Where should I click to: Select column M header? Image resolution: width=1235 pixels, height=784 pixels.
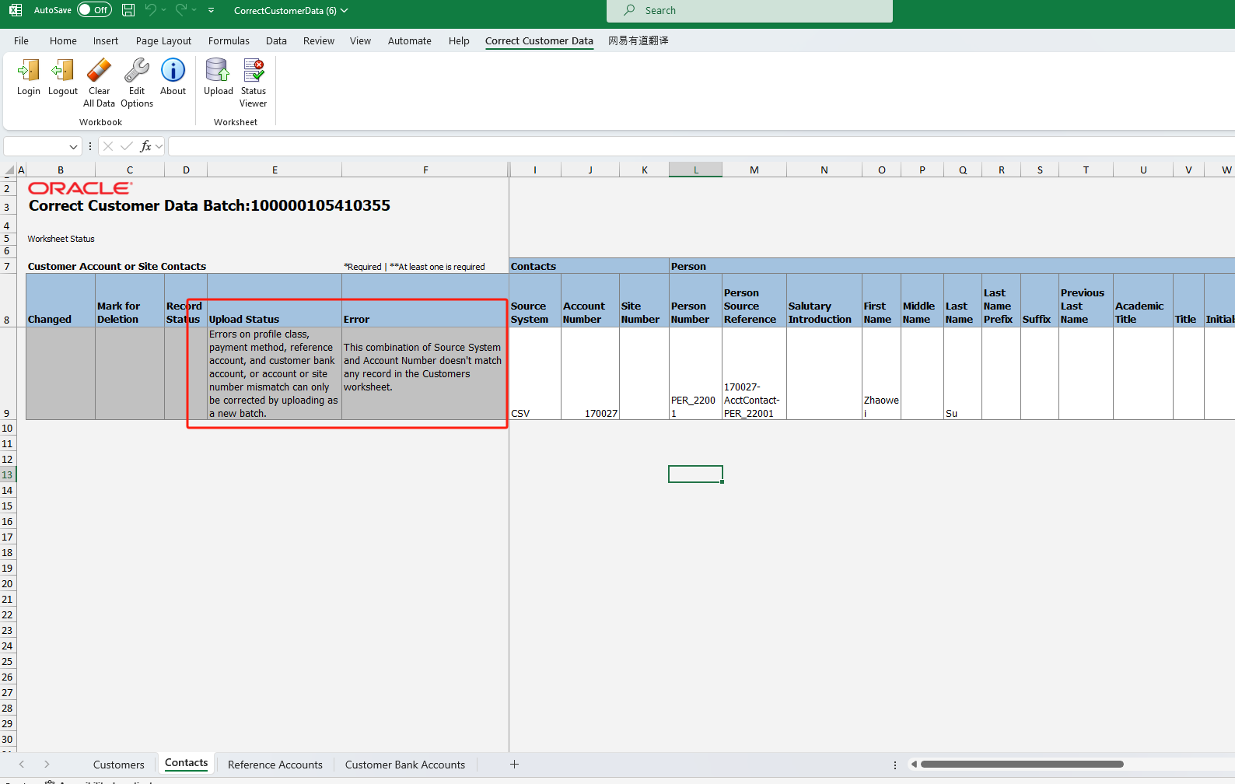tap(754, 170)
